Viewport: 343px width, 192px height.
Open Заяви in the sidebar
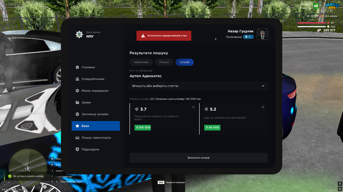tap(96, 102)
